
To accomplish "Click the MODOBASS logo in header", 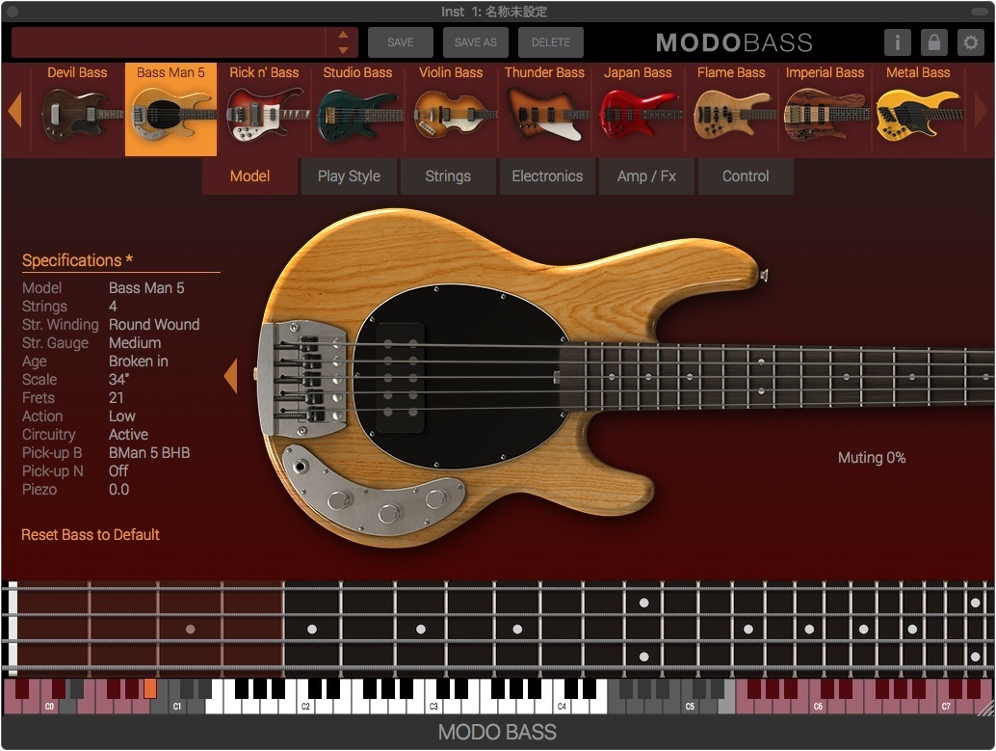I will click(x=734, y=42).
